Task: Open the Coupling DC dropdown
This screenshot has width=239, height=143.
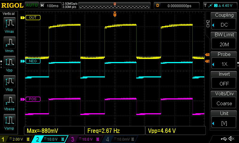Action: pos(224,21)
